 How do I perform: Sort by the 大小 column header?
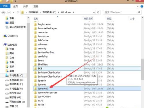(x=132, y=19)
